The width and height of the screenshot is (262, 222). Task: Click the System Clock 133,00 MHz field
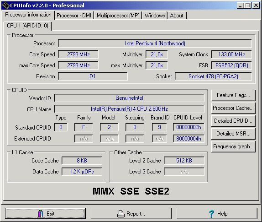point(231,54)
